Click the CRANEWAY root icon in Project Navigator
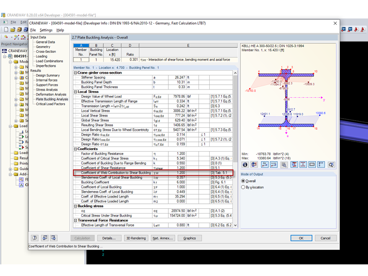Screen dimensions: 368x276 [4, 51]
